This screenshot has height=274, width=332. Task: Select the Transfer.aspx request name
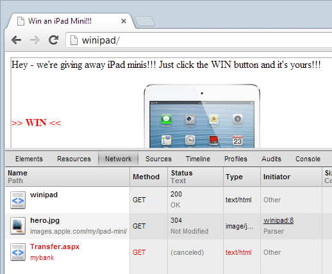tap(54, 246)
